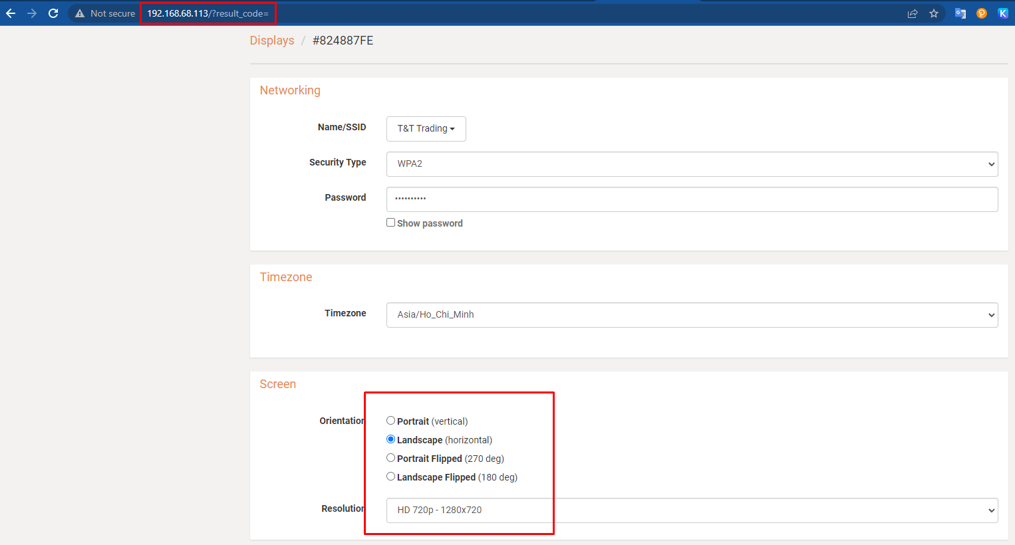Viewport: 1015px width, 545px height.
Task: Open the Timezone Asia/Ho_Chi_Minh dropdown
Action: click(692, 315)
